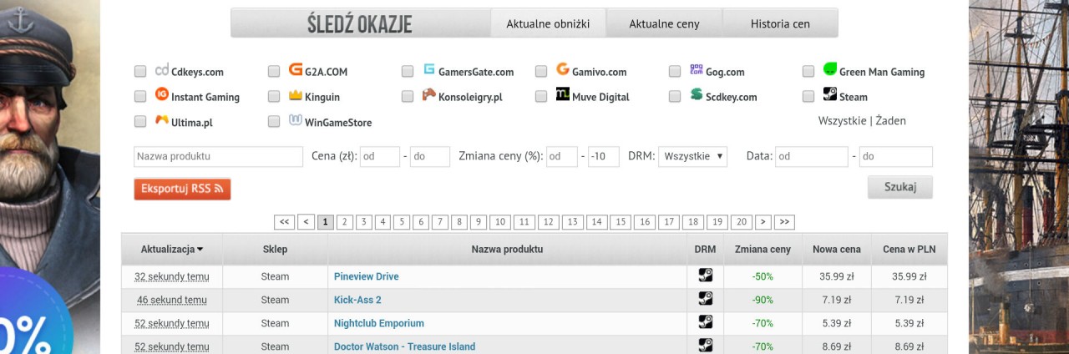Image resolution: width=1069 pixels, height=354 pixels.
Task: Click the Green Man Gaming logo icon
Action: (830, 70)
